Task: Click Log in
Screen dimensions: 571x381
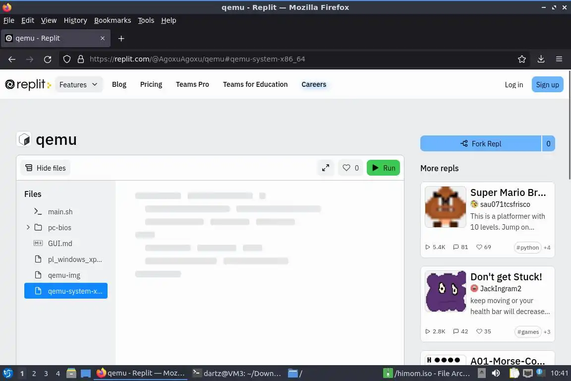Action: point(514,85)
